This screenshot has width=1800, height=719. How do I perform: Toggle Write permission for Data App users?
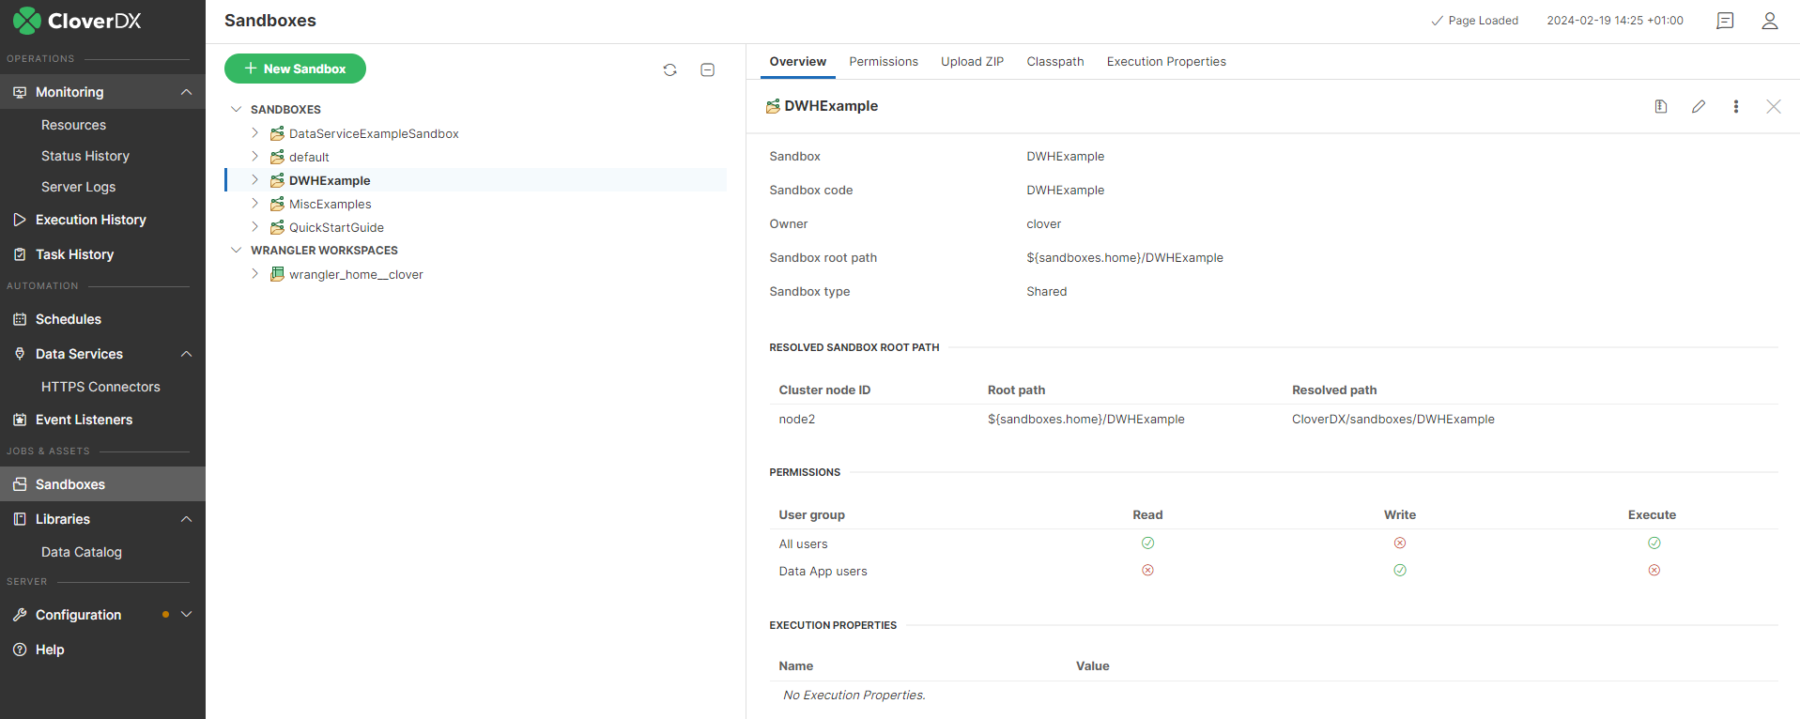(x=1399, y=571)
